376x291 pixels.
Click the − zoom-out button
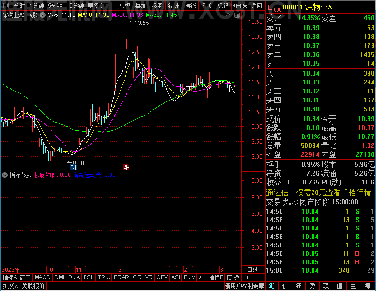(259, 277)
